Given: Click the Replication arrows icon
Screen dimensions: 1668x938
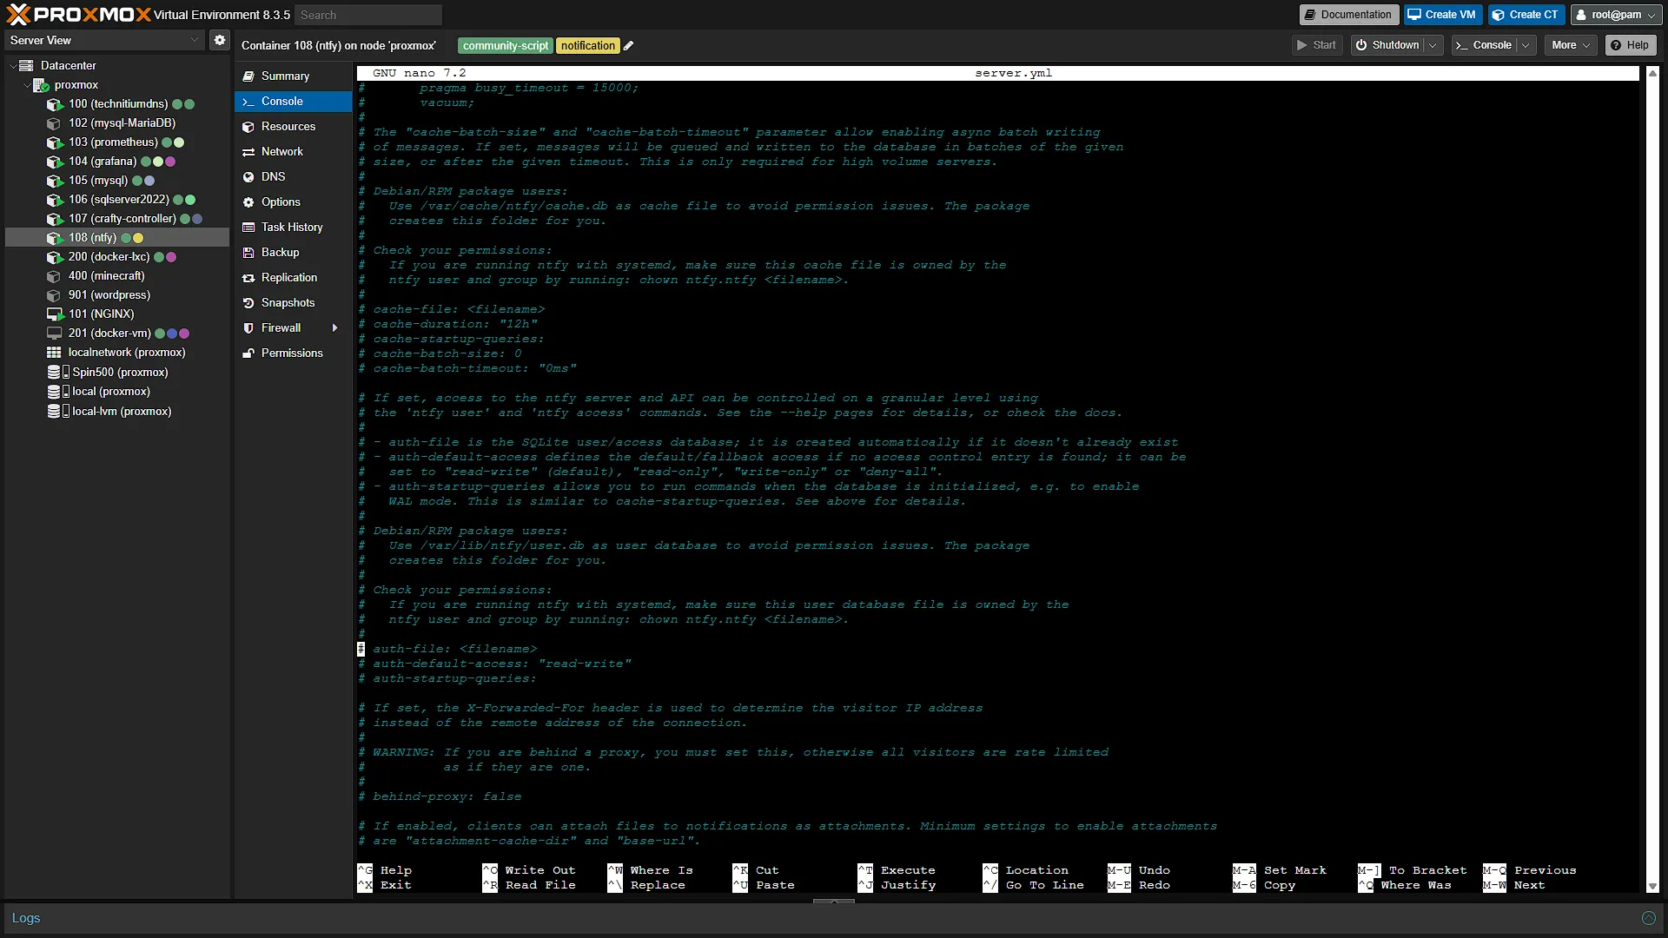Looking at the screenshot, I should point(248,278).
